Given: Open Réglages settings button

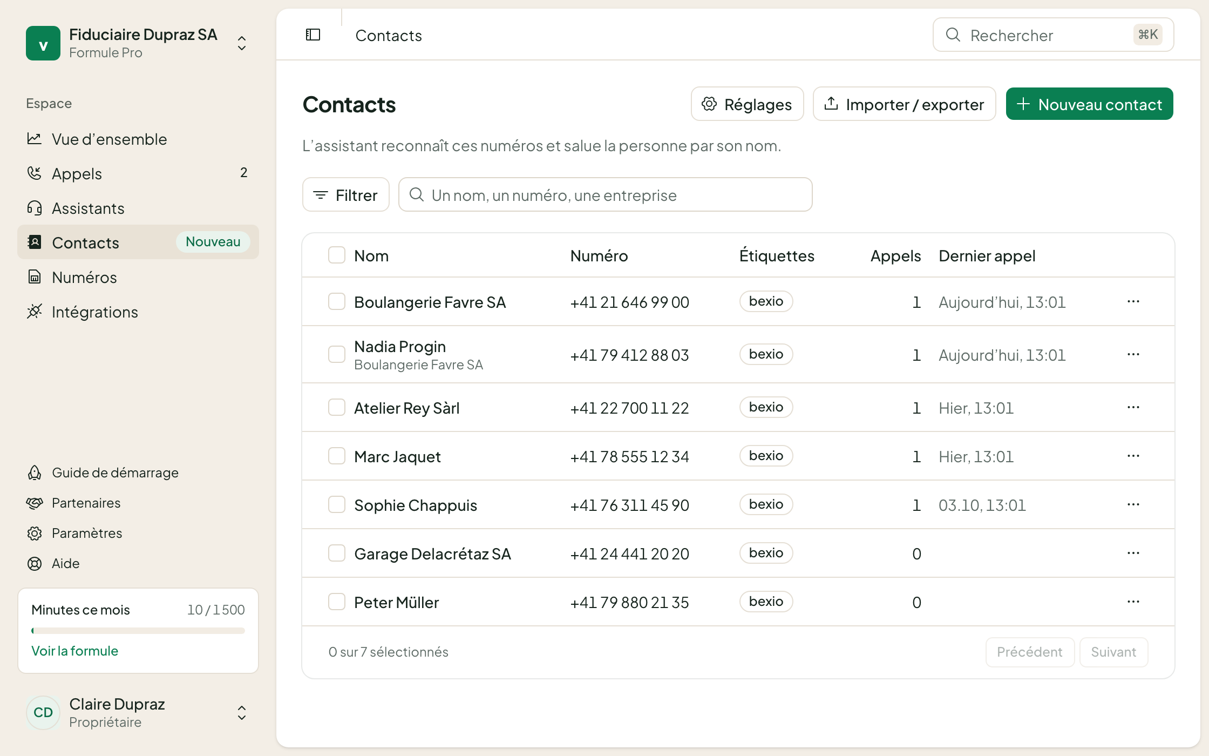Looking at the screenshot, I should click(747, 104).
